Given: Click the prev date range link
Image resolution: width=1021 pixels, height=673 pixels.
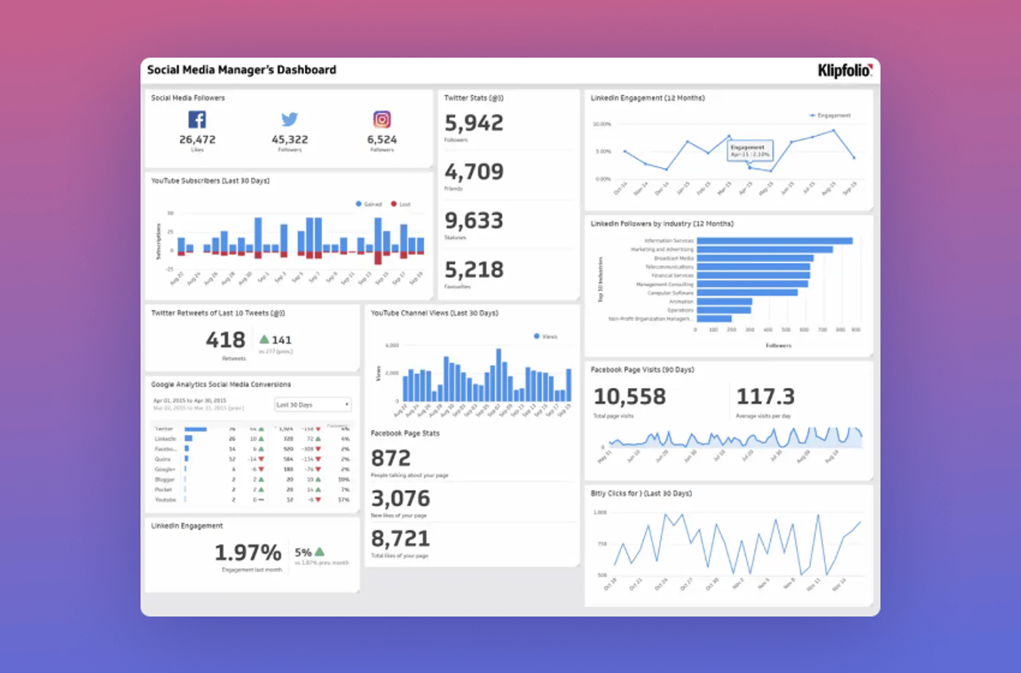Looking at the screenshot, I should point(199,408).
